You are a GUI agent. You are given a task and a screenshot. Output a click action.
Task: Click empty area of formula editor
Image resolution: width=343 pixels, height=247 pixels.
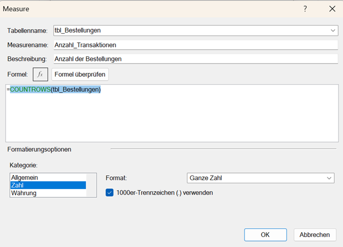[171, 119]
